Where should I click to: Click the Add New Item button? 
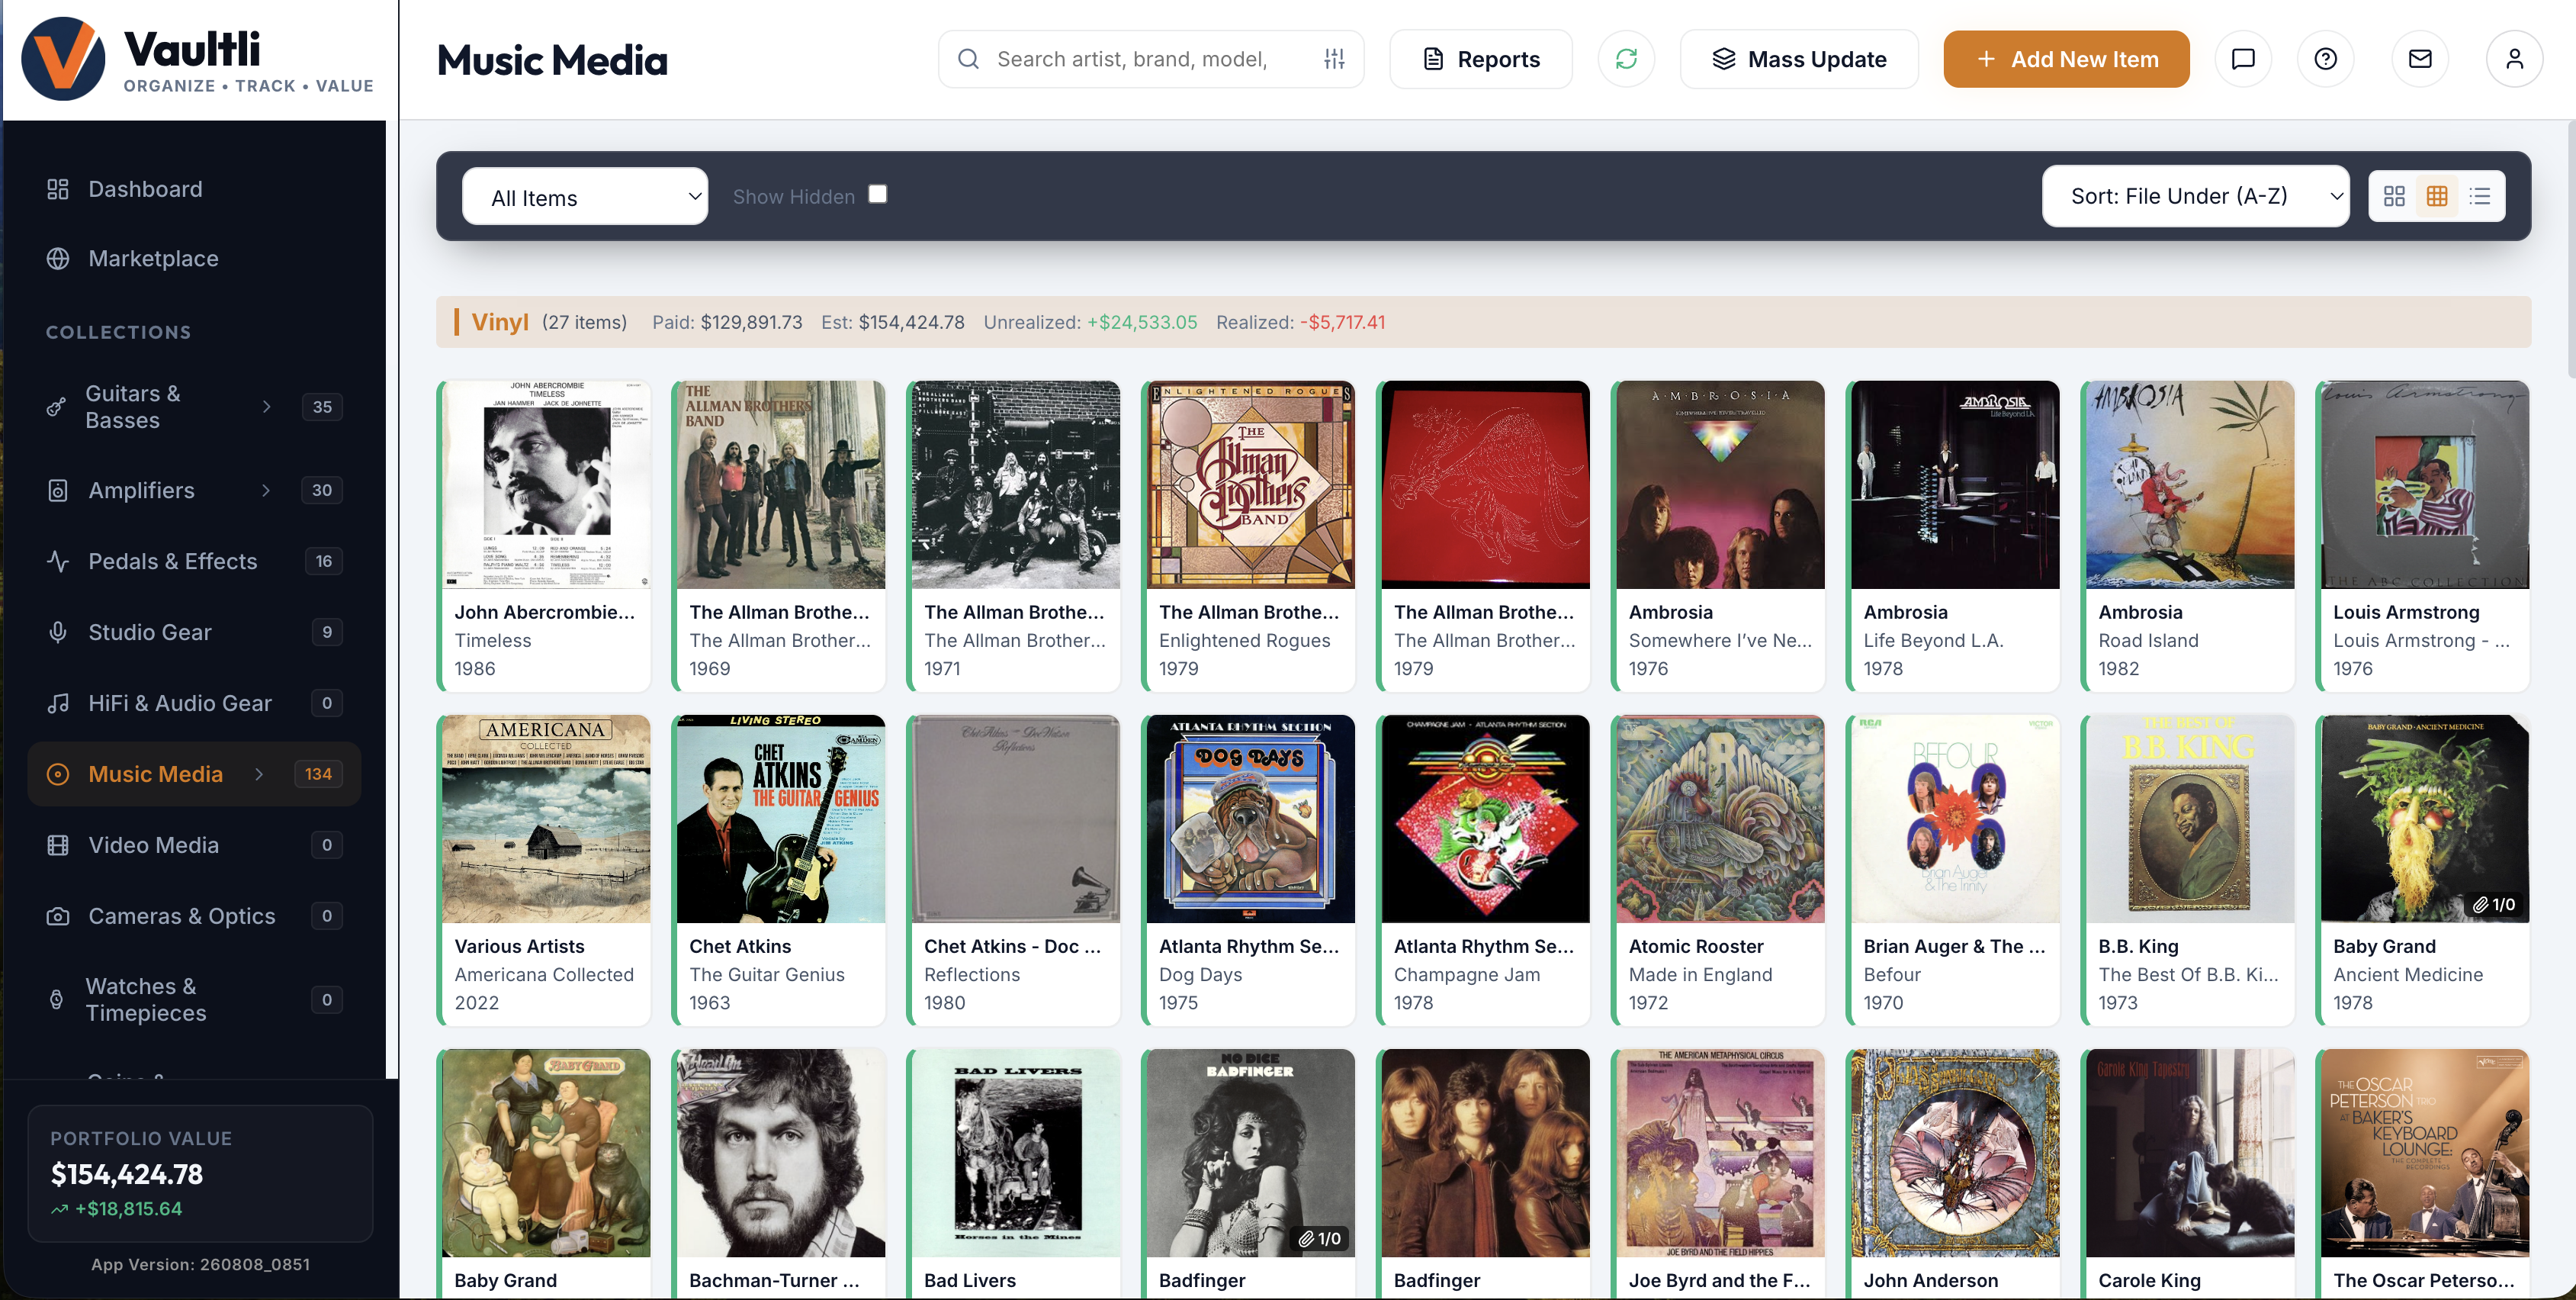pyautogui.click(x=2066, y=59)
